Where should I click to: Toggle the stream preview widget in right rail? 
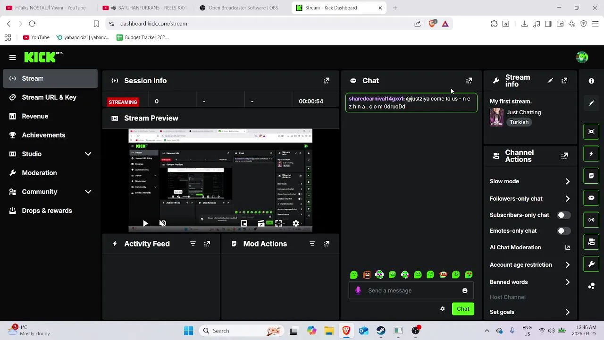pyautogui.click(x=591, y=132)
